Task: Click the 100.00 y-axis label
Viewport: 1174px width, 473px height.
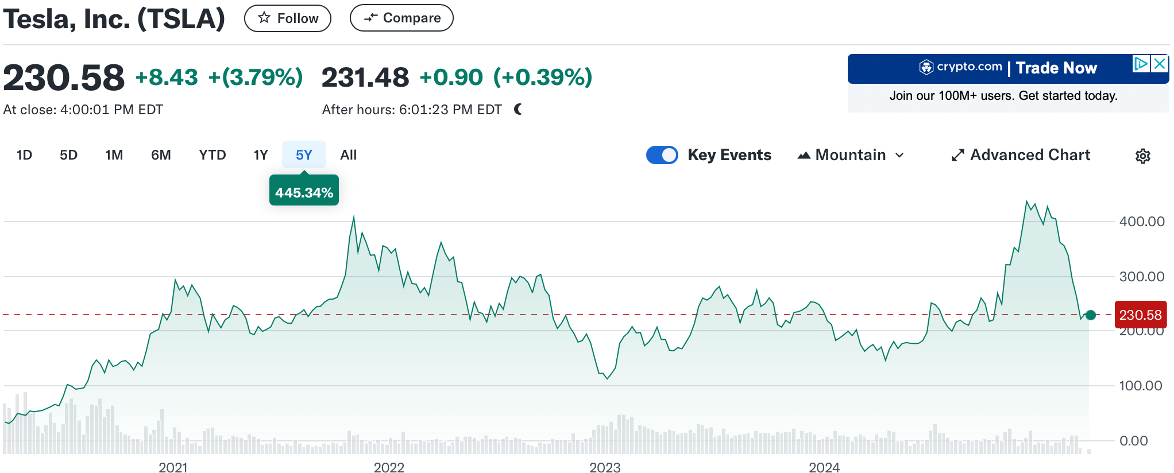Action: click(x=1141, y=386)
